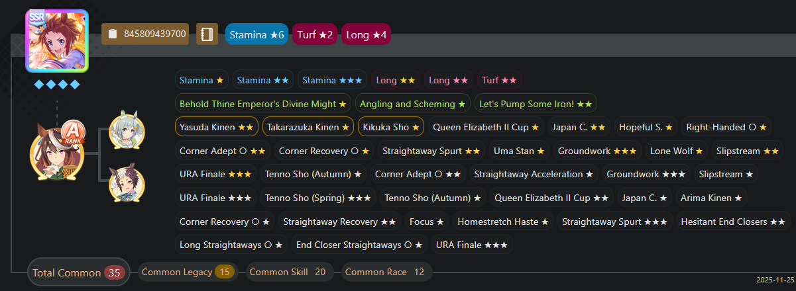Screen dimensions: 796x291
Task: Click Corner Adept ○ with white stars
Action: [x=418, y=175]
